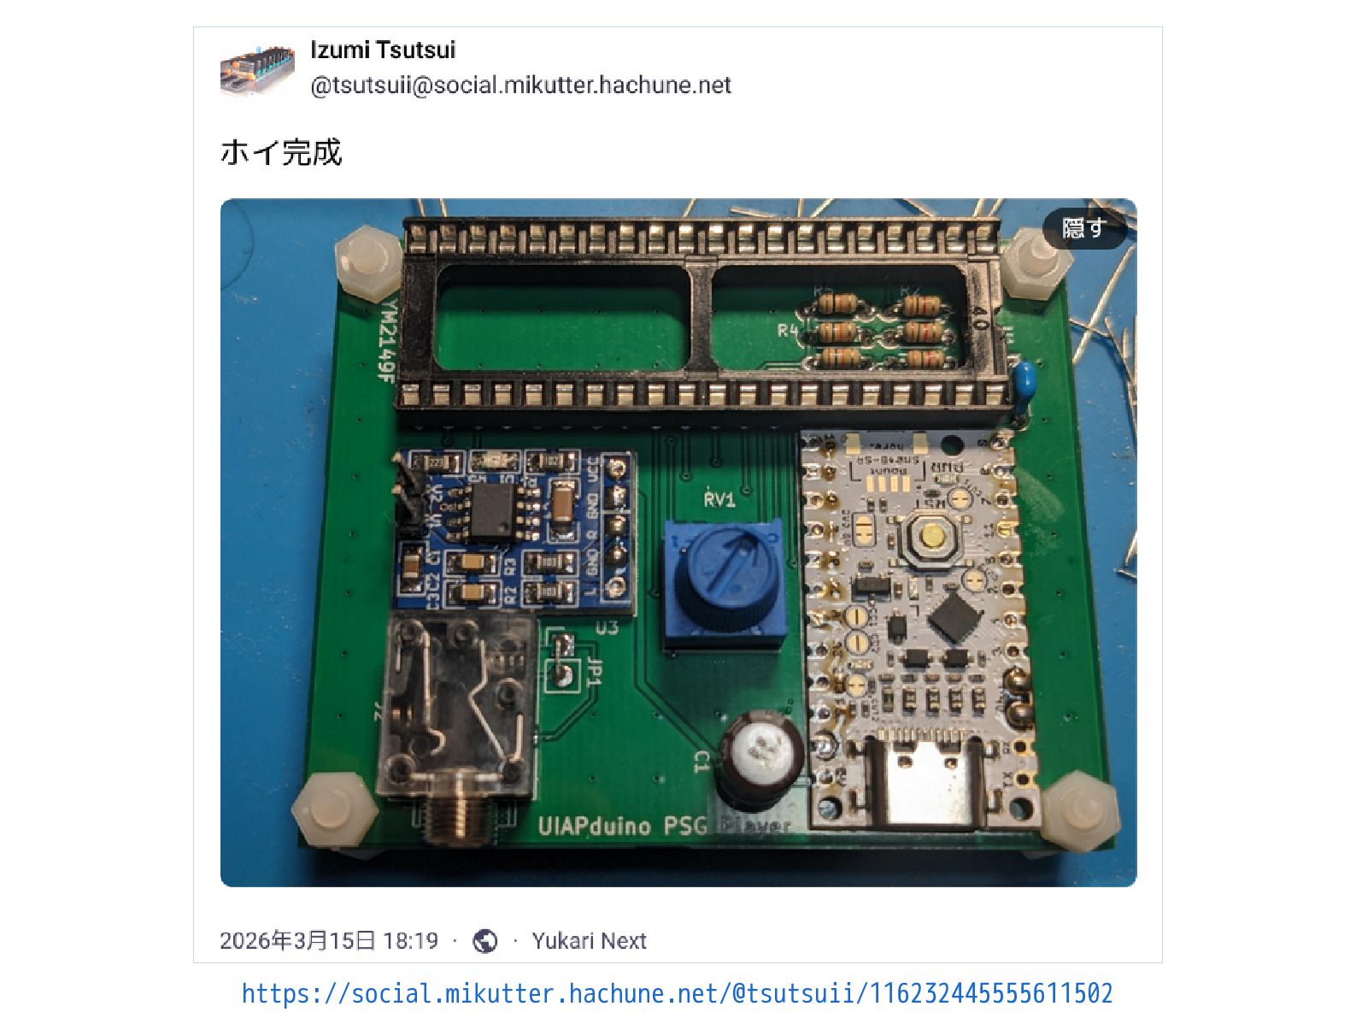Open the Yukari Next application link
This screenshot has height=1018, width=1356.
point(589,941)
